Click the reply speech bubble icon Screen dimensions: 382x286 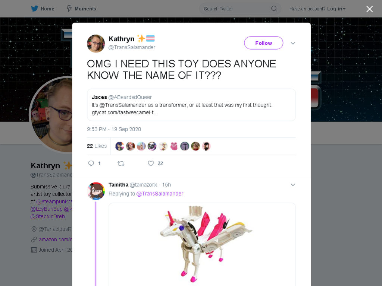tap(91, 163)
